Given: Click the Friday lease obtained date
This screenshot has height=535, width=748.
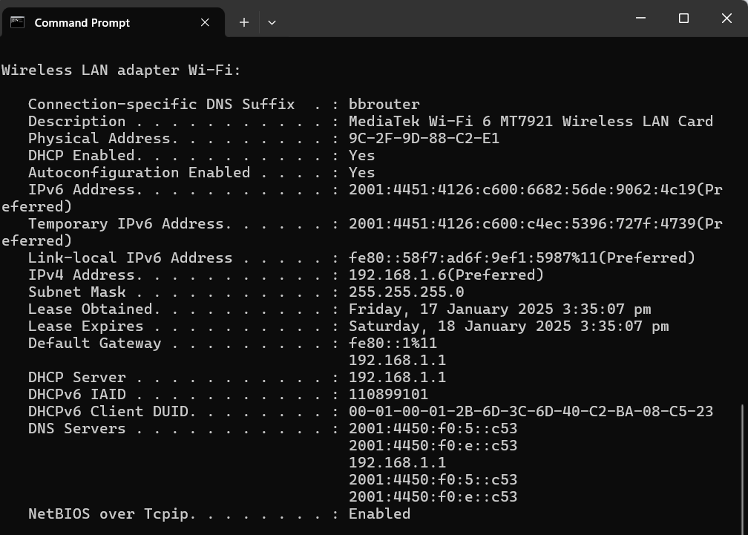Looking at the screenshot, I should coord(499,309).
